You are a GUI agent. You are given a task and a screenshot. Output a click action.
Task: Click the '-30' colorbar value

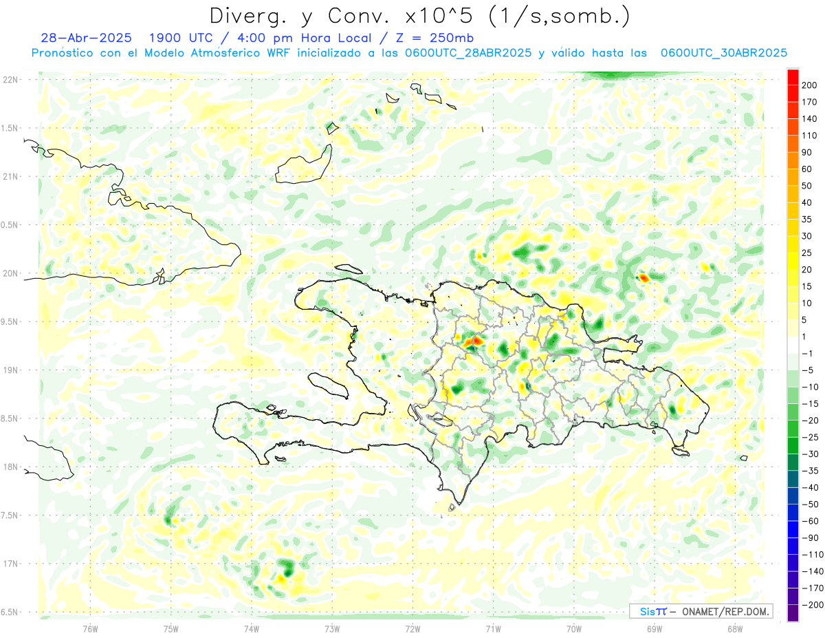(811, 454)
